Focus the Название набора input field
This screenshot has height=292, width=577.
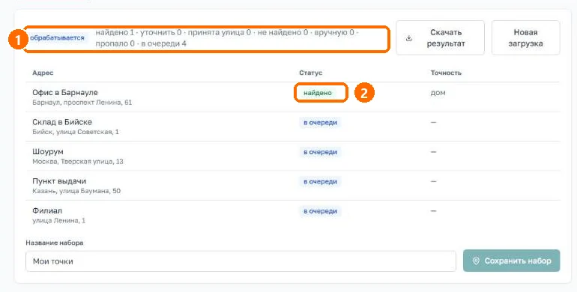pos(241,261)
